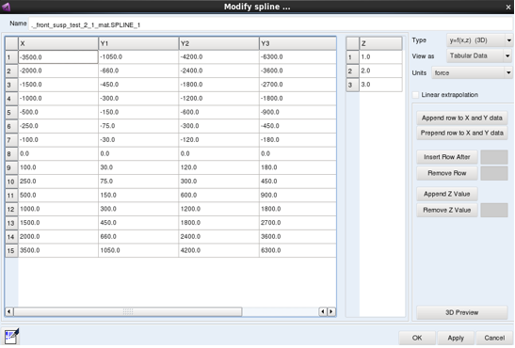The height and width of the screenshot is (348, 515).
Task: Select the Y3 column header
Action: [298, 43]
